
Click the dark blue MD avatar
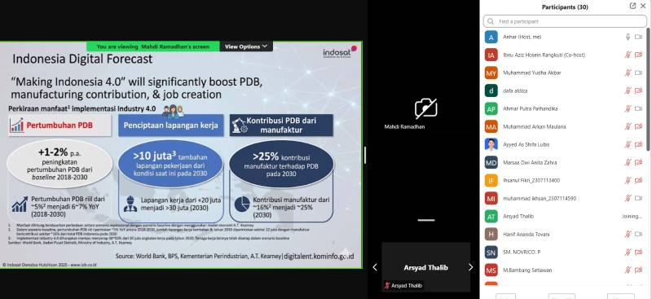pyautogui.click(x=491, y=163)
